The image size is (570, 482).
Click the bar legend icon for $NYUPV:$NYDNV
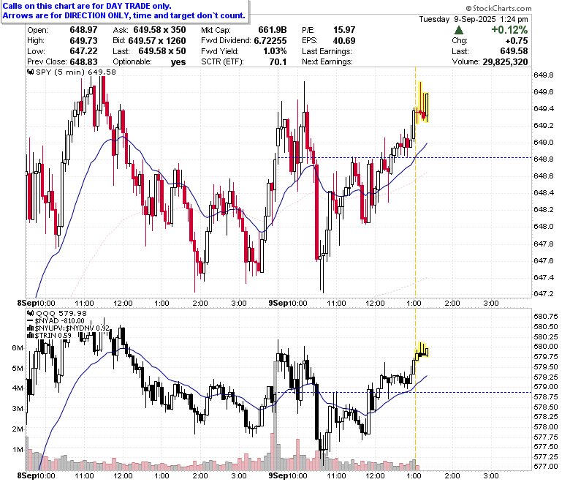click(x=31, y=328)
